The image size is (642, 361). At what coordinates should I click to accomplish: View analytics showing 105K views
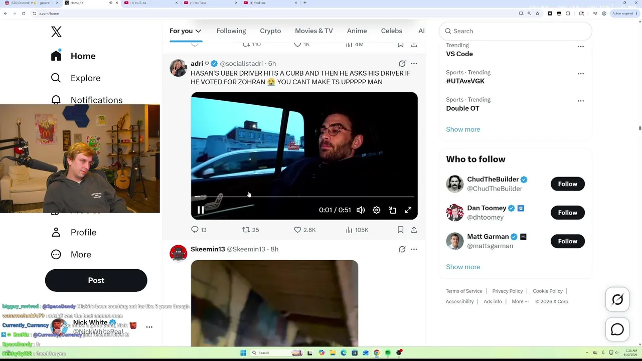[x=357, y=230]
